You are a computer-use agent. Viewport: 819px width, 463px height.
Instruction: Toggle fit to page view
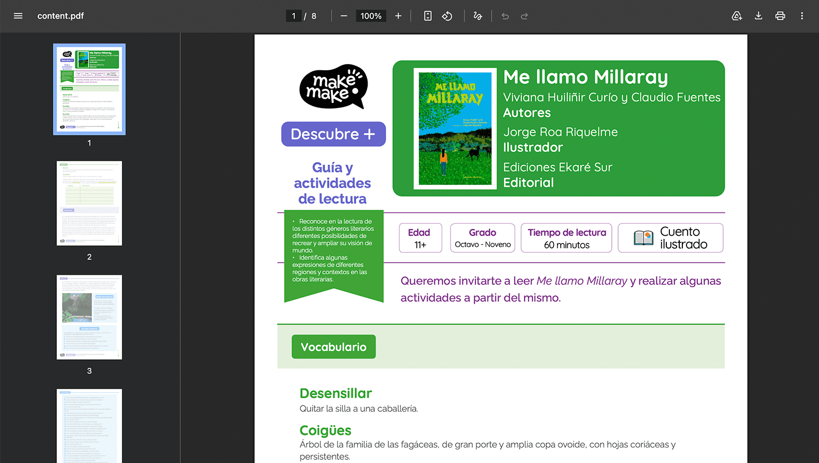tap(428, 16)
